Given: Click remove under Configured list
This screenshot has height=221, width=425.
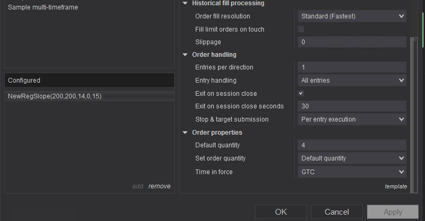Looking at the screenshot, I should (x=159, y=186).
